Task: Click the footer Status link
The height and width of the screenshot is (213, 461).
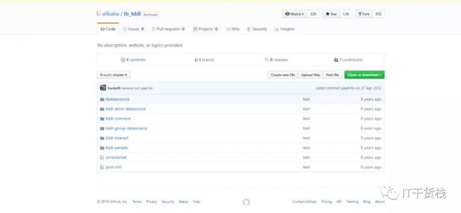Action: (183, 202)
